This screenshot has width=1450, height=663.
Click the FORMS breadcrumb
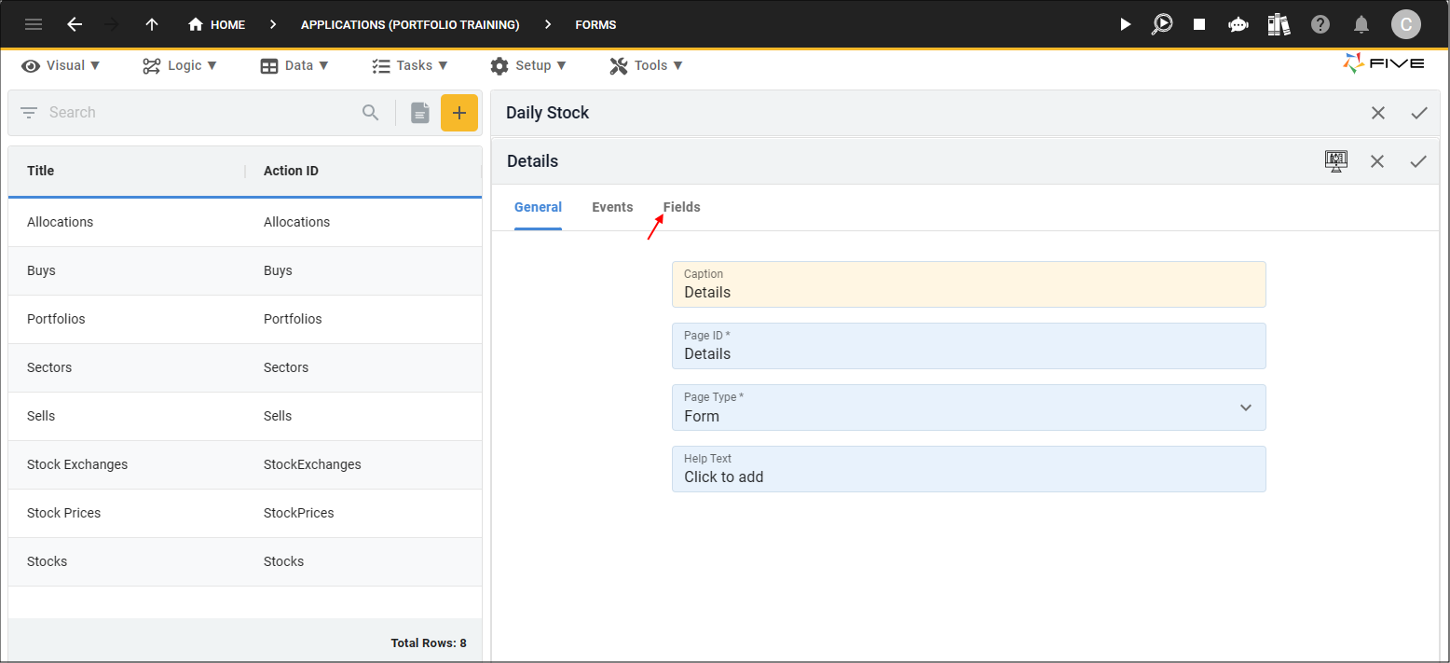click(x=595, y=24)
